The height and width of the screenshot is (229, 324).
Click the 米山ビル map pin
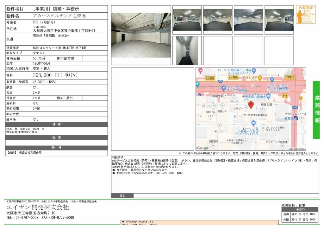coord(220,126)
